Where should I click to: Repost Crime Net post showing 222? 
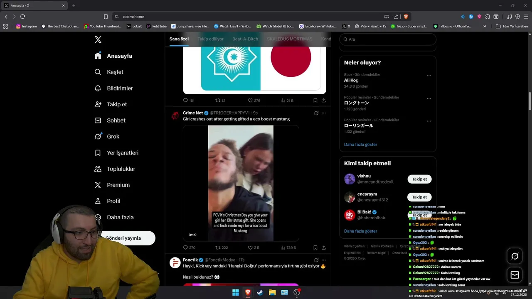point(222,248)
